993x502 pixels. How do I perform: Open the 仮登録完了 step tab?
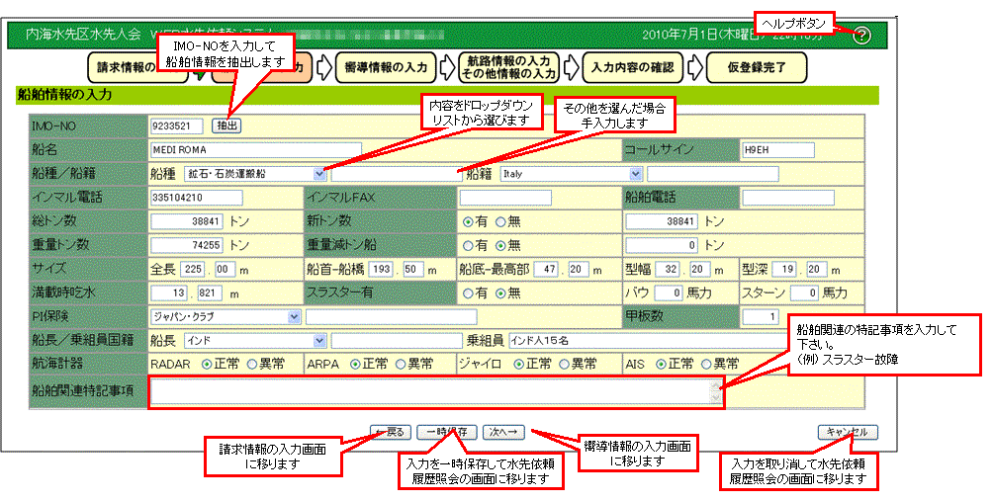pos(757,67)
